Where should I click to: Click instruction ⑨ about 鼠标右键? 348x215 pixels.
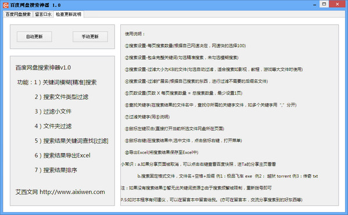184,140
